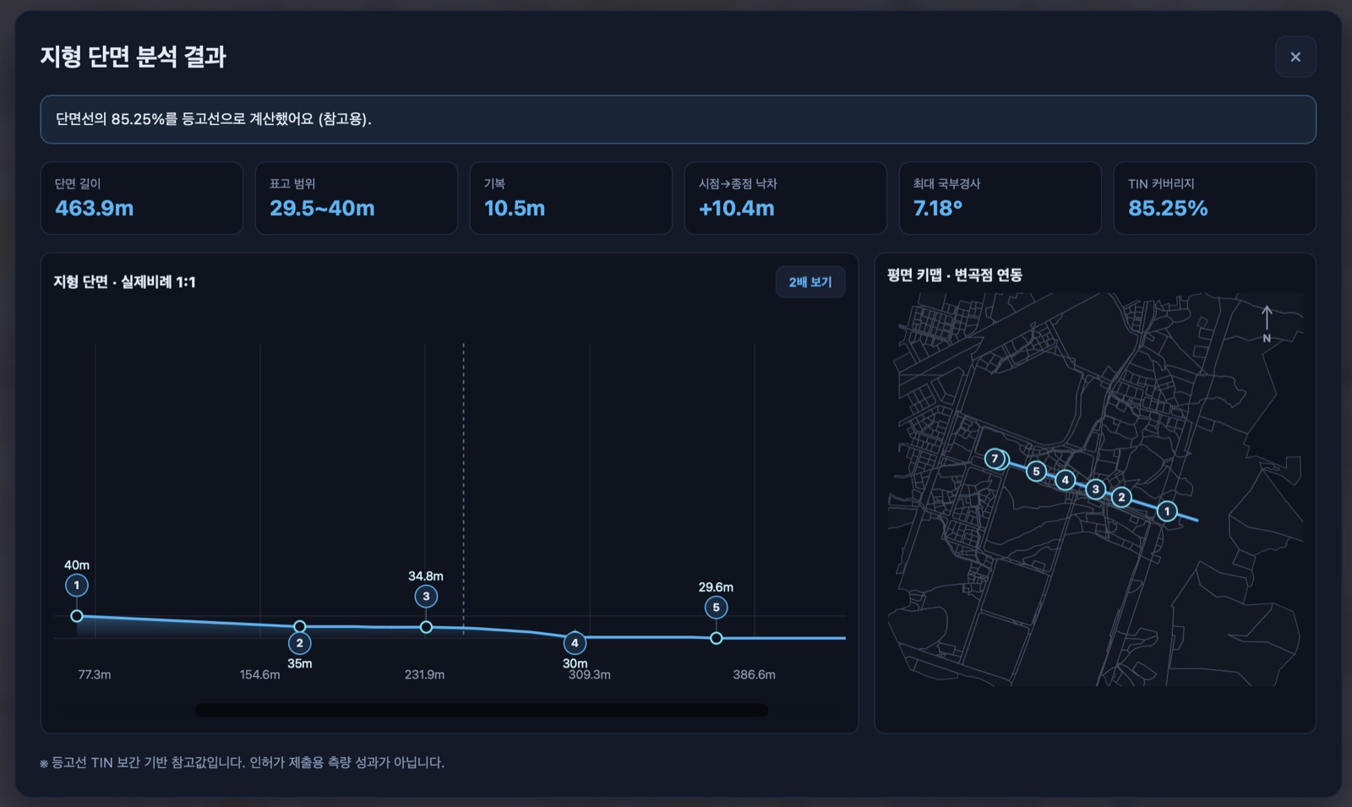Click the 30m label under marker 4
The width and height of the screenshot is (1352, 807).
tap(575, 663)
